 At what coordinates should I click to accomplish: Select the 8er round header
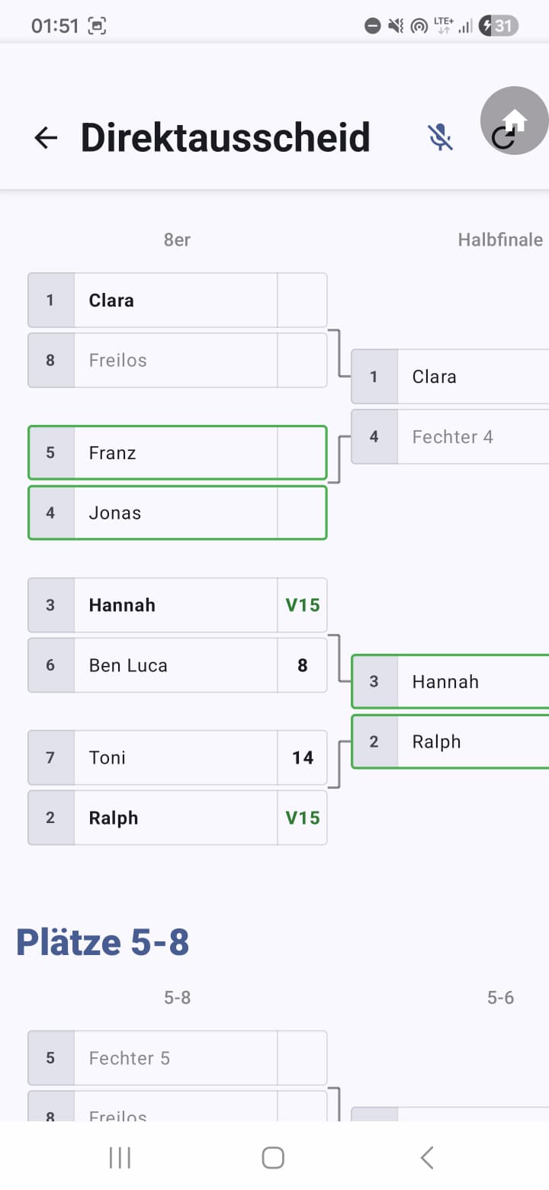(177, 240)
